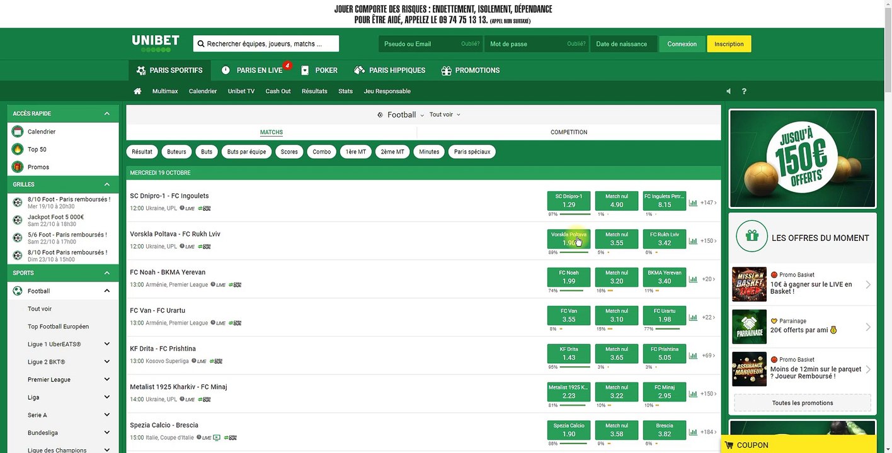
Task: Open stats chart for SC Dnipro-1 match
Action: [x=693, y=203]
